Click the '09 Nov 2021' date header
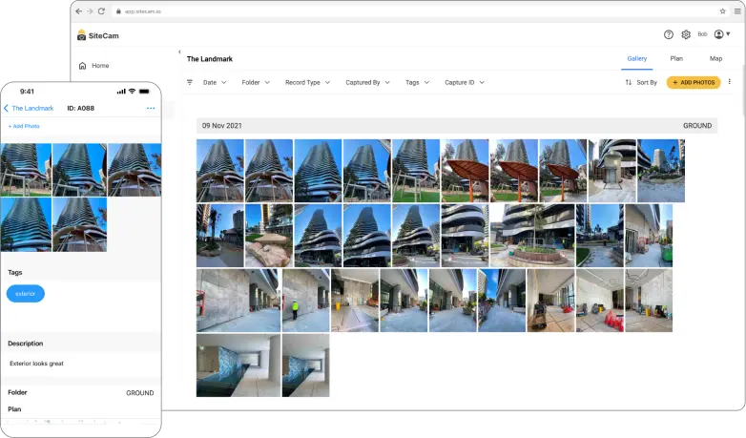This screenshot has width=746, height=438. (x=221, y=126)
